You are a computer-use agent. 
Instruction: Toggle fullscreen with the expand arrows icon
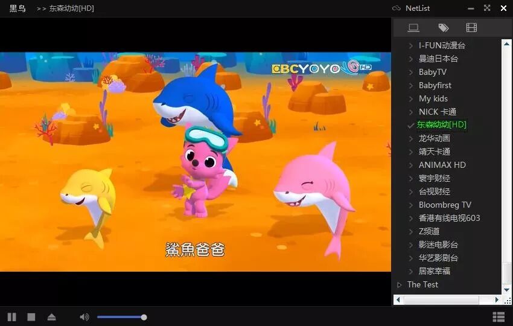pos(487,8)
